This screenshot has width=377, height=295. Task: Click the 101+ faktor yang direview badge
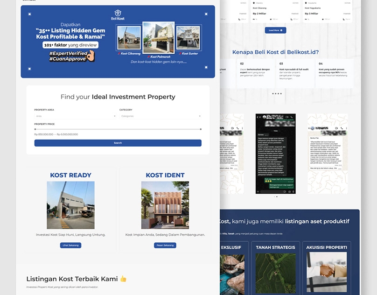pos(70,45)
